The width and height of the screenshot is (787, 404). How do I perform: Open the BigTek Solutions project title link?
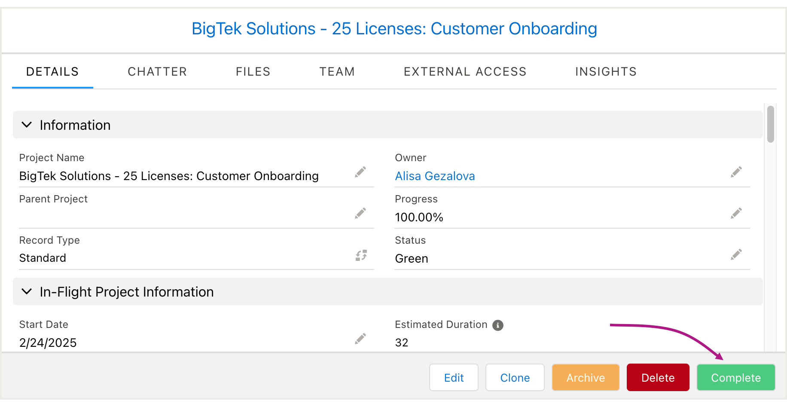[x=394, y=29]
